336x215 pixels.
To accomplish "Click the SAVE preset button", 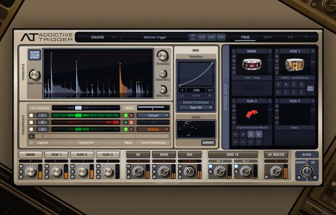I will (x=211, y=37).
